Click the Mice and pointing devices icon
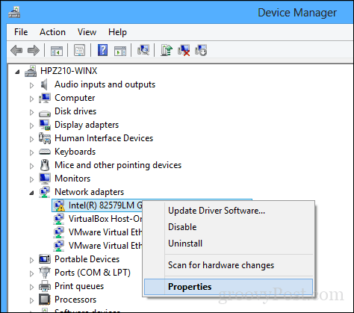This screenshot has height=313, width=354. pyautogui.click(x=45, y=165)
